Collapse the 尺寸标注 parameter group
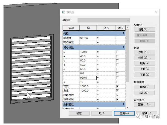 tap(123, 47)
